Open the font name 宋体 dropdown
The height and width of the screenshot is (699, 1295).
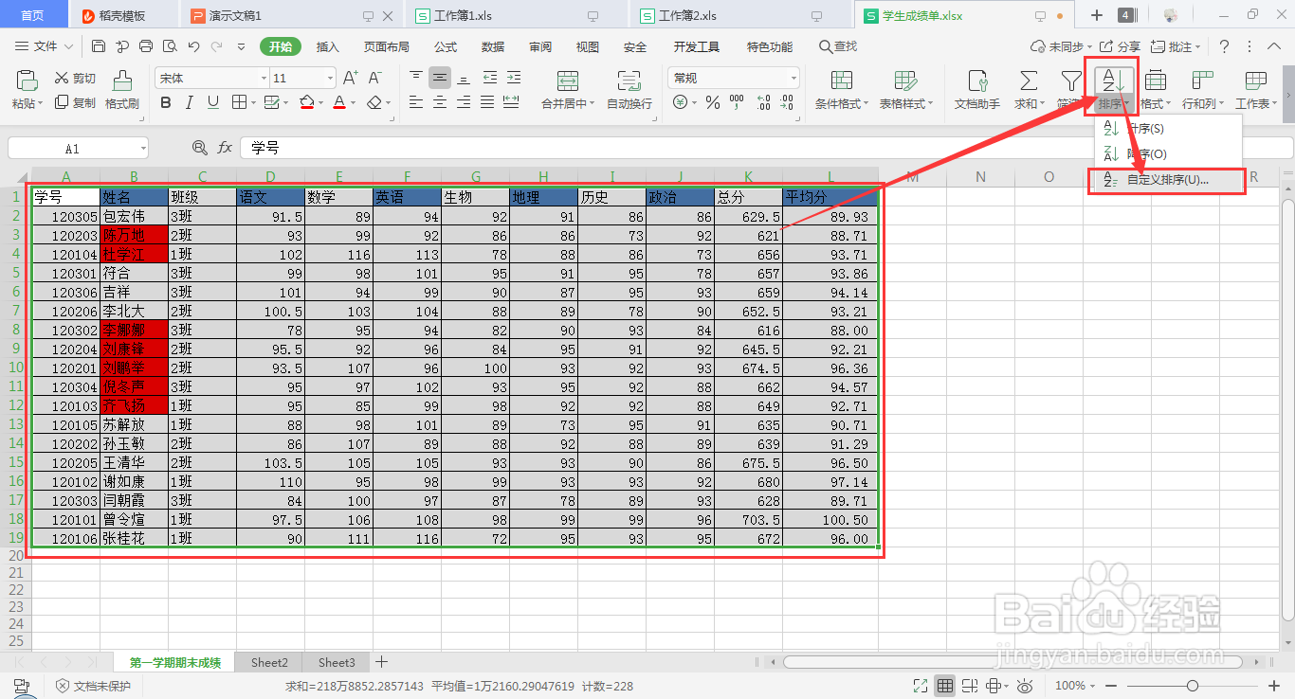coord(264,78)
